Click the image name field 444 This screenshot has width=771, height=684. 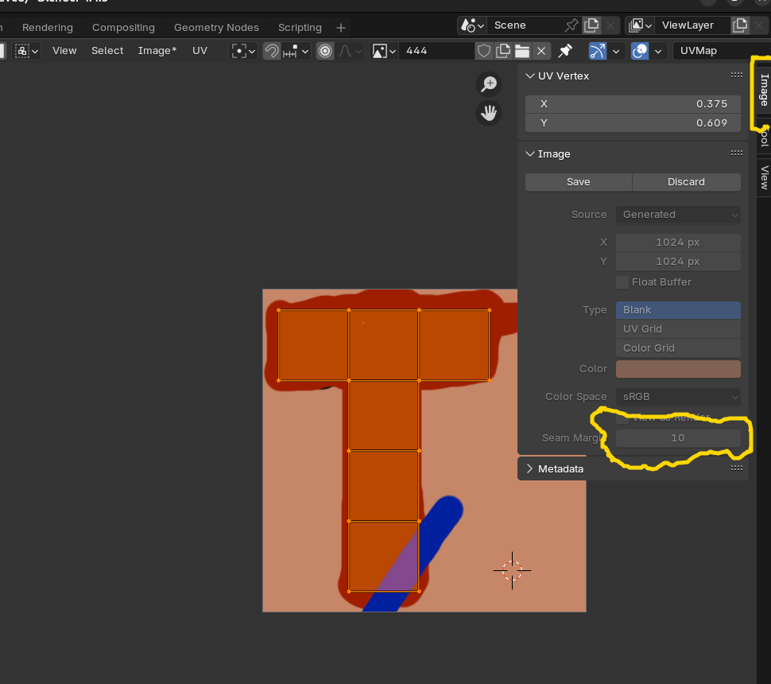(436, 51)
